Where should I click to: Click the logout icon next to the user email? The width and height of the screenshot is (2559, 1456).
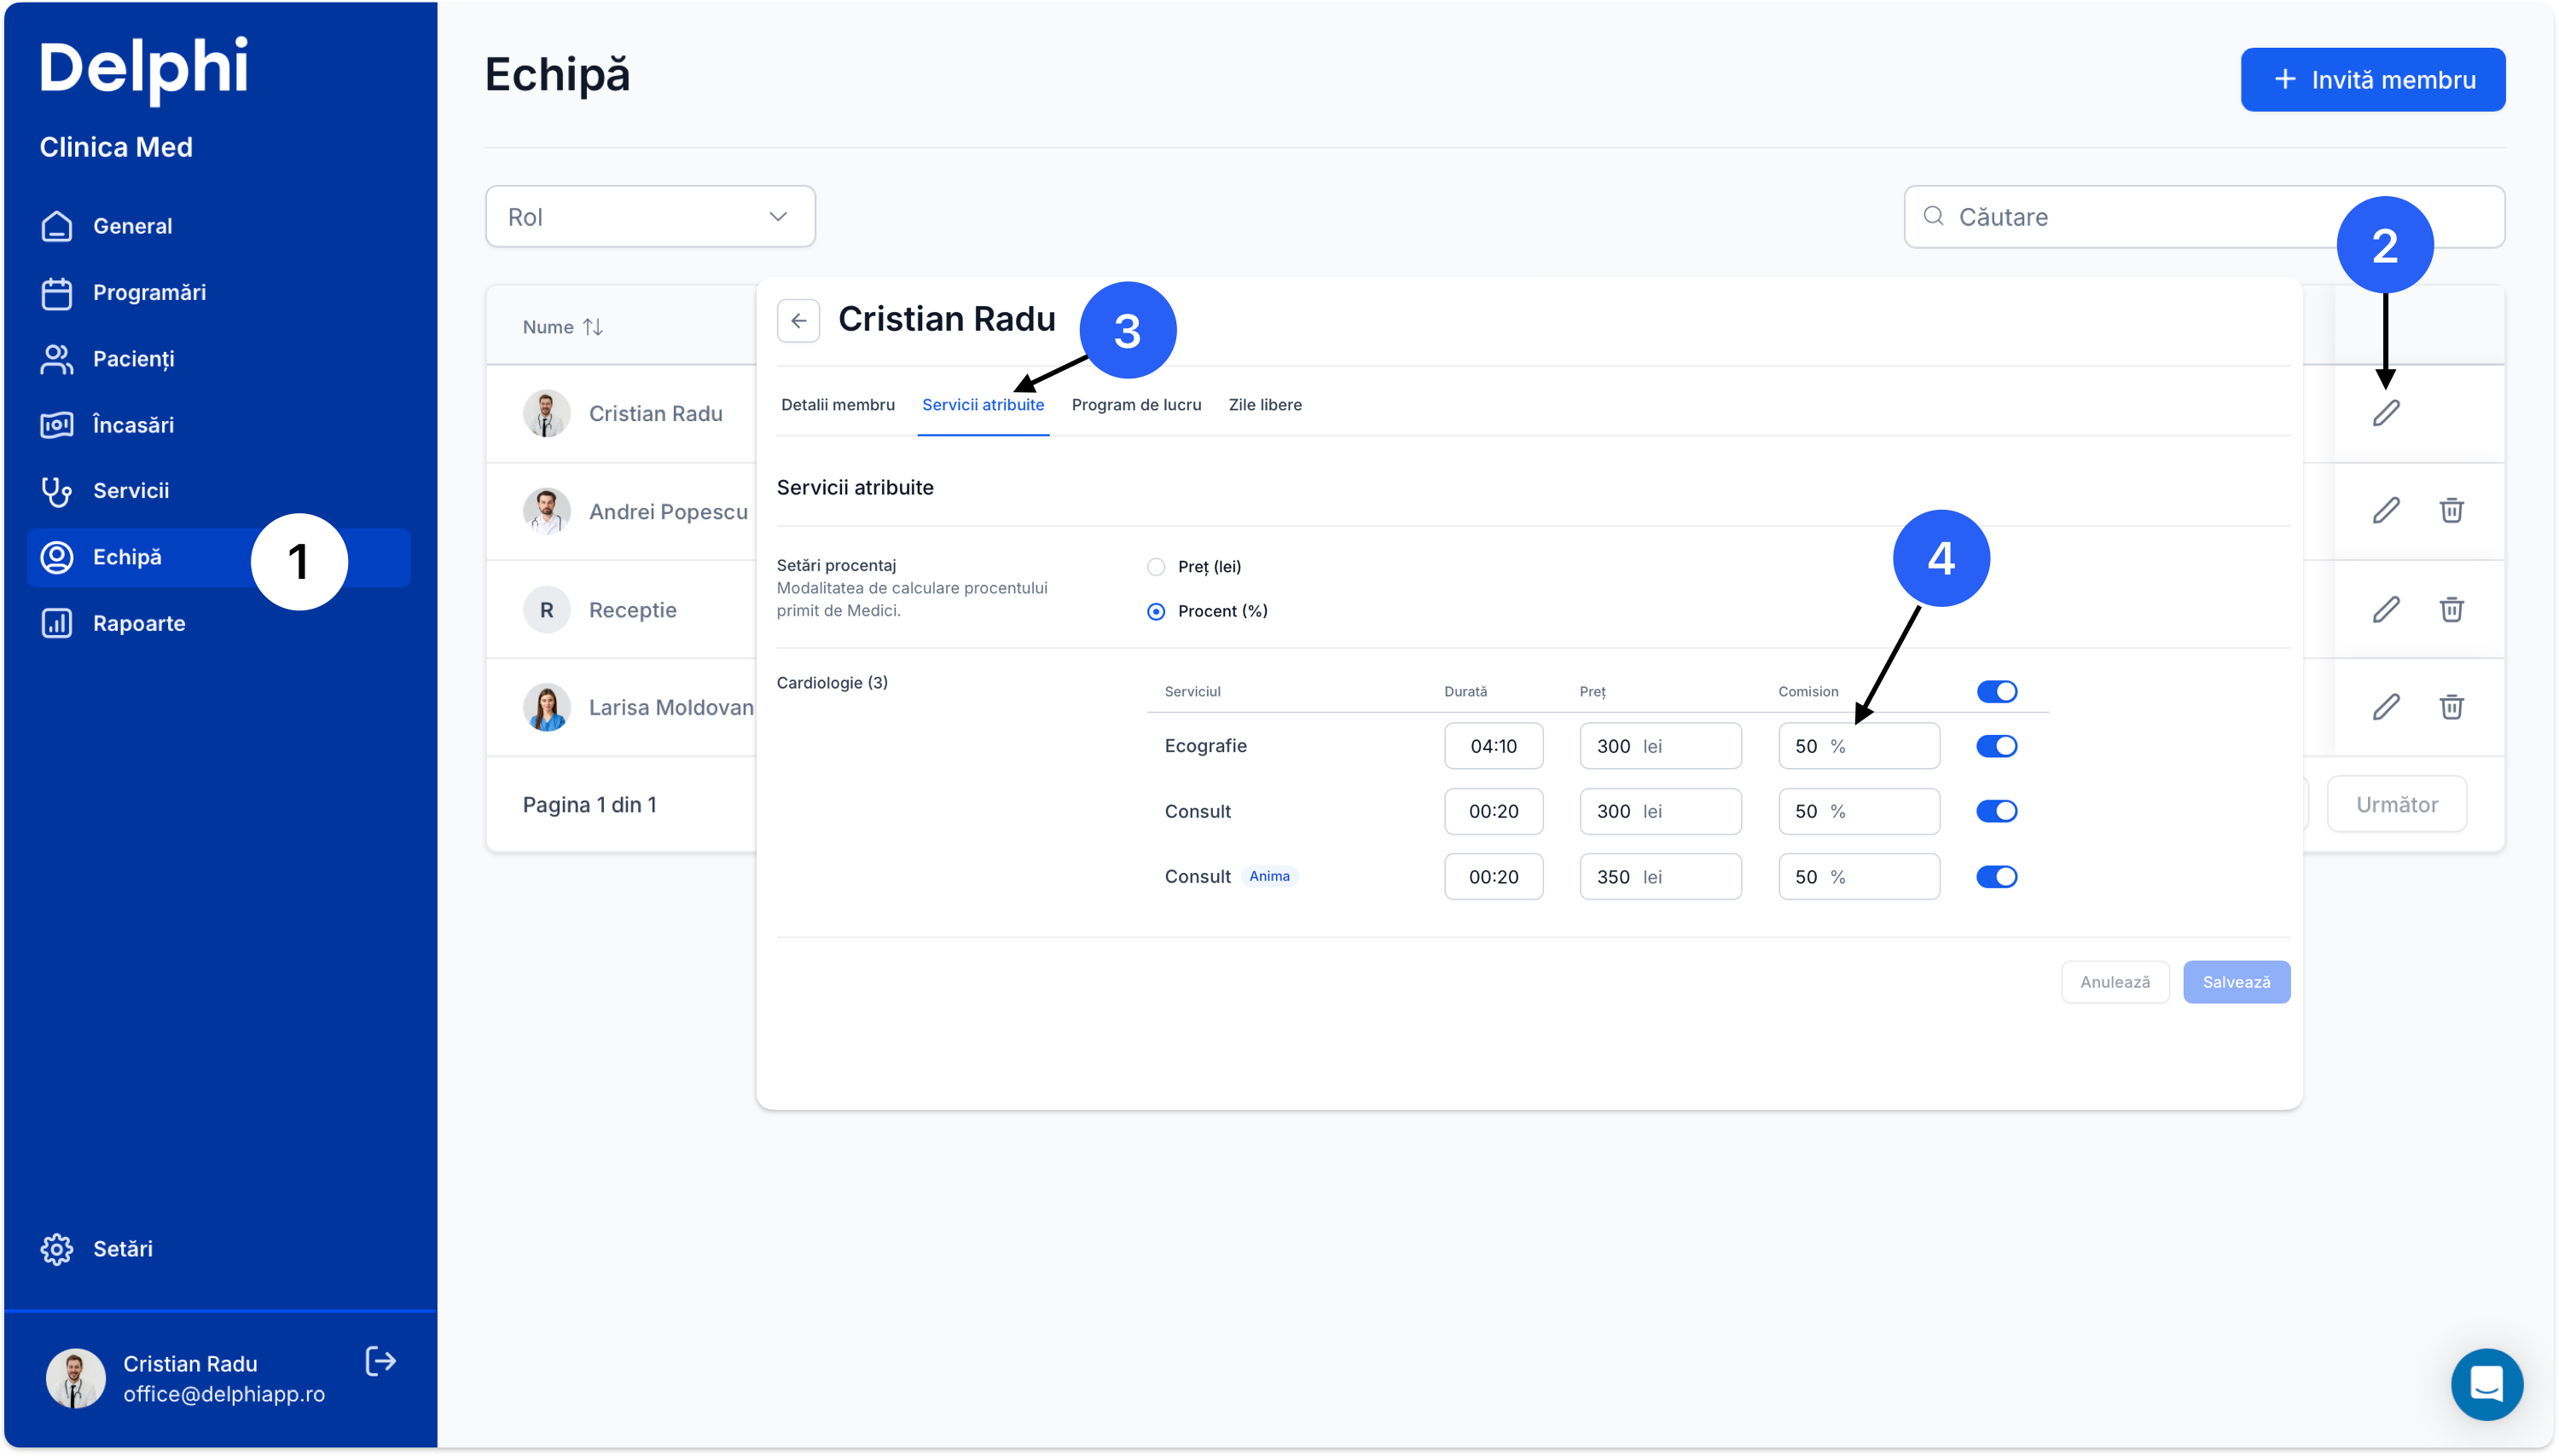pos(381,1362)
